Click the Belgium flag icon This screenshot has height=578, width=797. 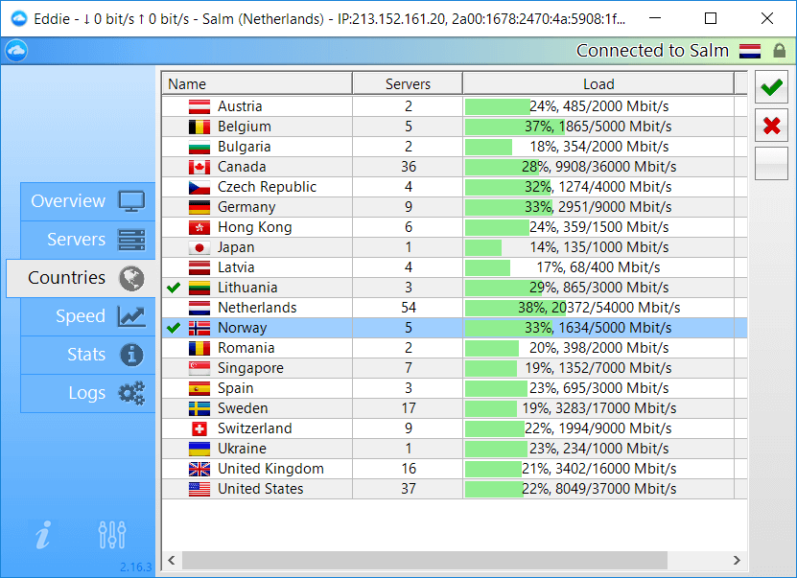[199, 127]
